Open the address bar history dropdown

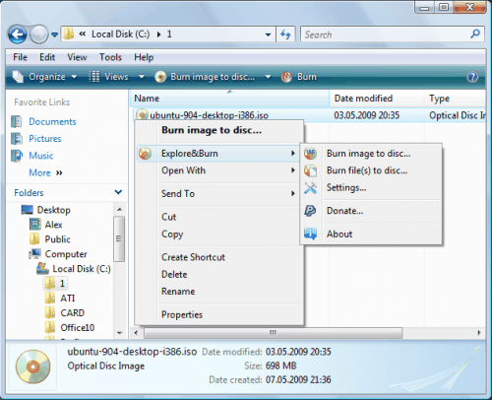pos(268,34)
